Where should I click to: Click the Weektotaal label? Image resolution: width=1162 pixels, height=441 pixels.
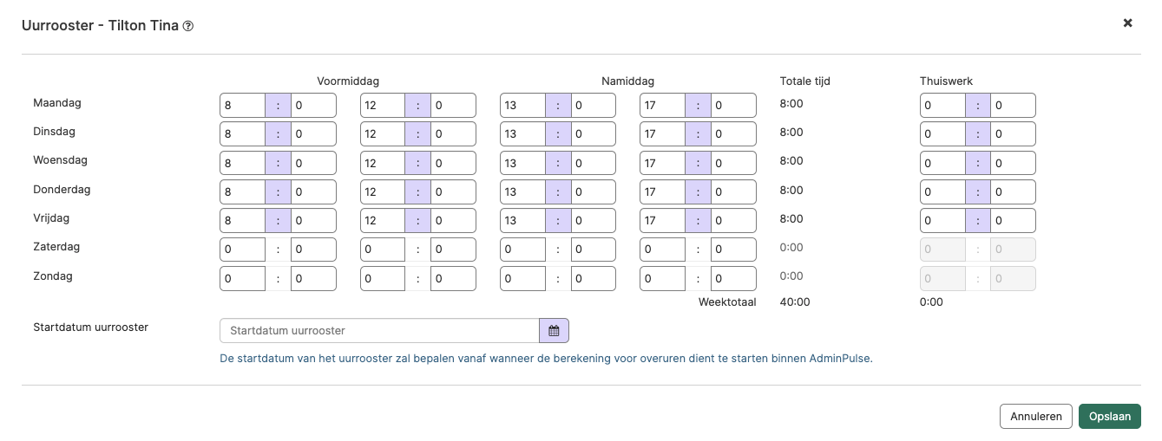[x=727, y=302]
